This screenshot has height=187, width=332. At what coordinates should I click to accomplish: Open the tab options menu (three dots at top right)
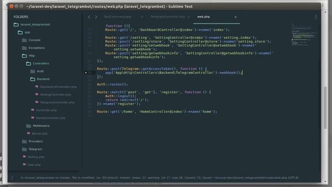316,17
